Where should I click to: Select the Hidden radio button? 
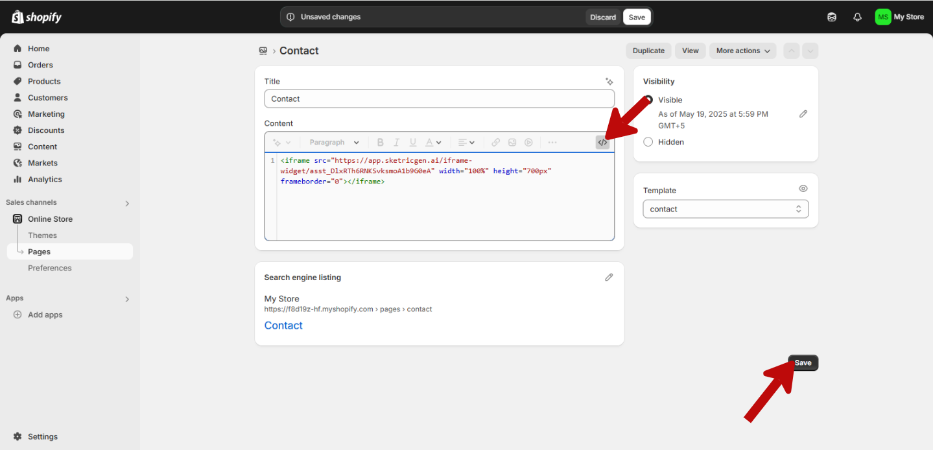click(648, 141)
